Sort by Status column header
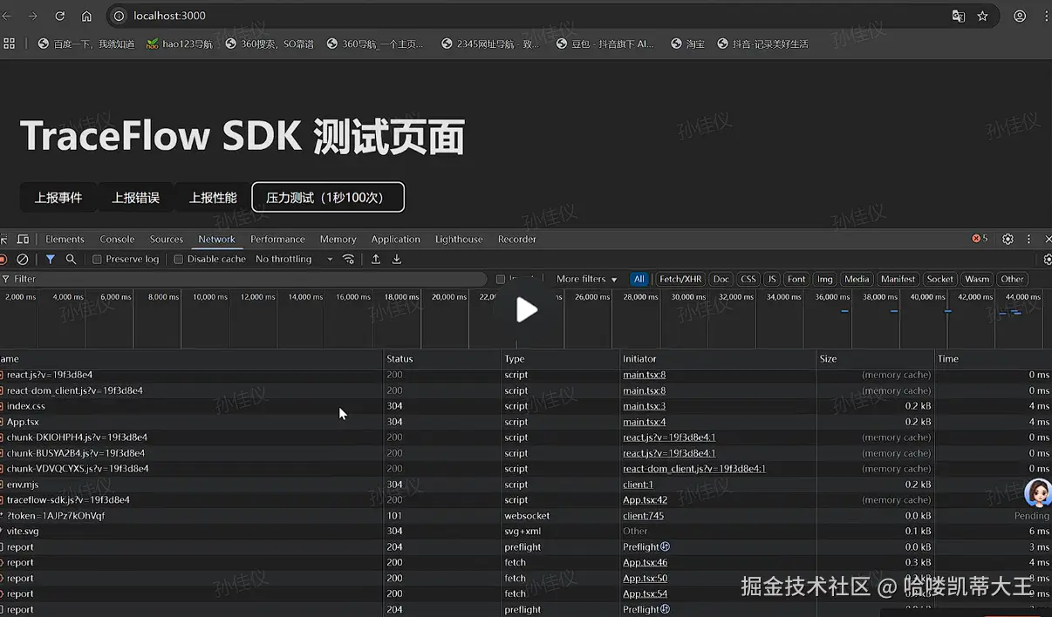The width and height of the screenshot is (1052, 617). pos(442,358)
